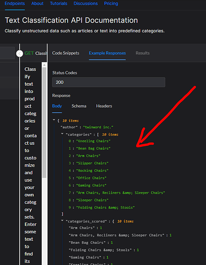Collapse the "categories" array triangle
This screenshot has width=206, height=265.
point(62,134)
